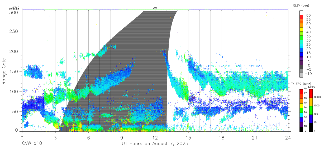Click the blue segment of the NOISE color bar
The height and width of the screenshot is (149, 324).
[311, 119]
